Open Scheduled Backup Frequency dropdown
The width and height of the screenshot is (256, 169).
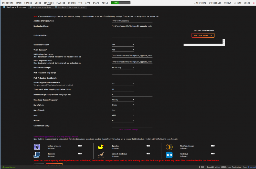[123, 100]
